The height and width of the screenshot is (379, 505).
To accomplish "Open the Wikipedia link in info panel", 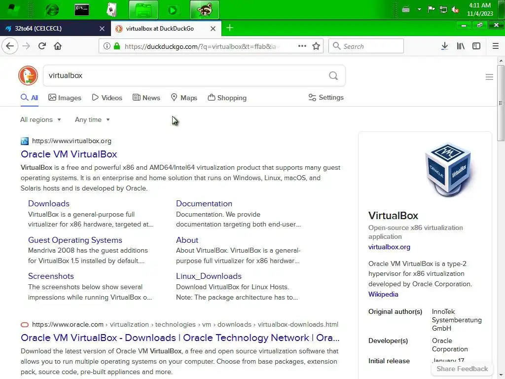I will (x=383, y=294).
